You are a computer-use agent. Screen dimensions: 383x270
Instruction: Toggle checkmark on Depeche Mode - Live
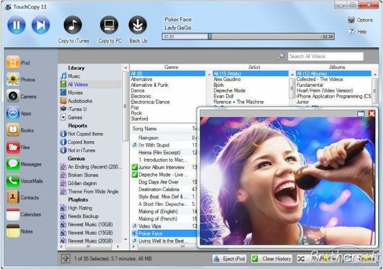click(x=135, y=174)
